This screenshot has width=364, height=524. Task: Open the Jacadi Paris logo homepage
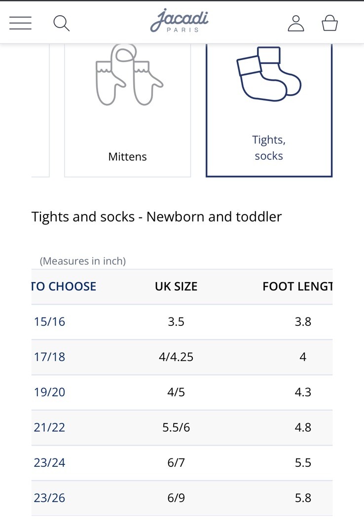[179, 21]
